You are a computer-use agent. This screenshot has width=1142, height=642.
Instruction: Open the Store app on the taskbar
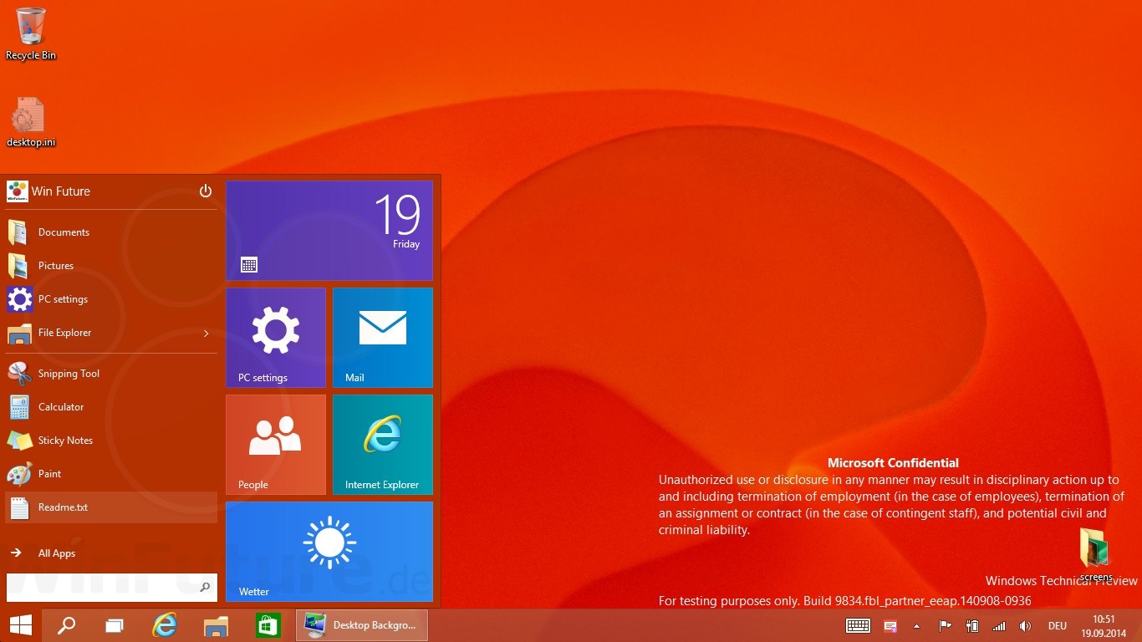point(268,625)
